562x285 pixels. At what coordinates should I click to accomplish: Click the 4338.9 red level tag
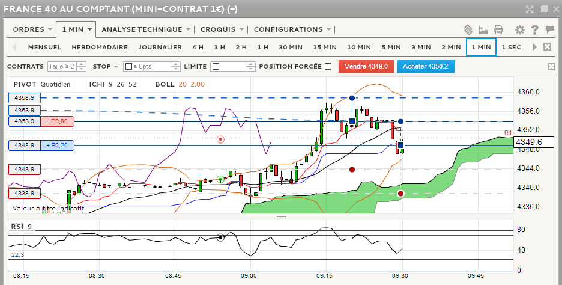[25, 194]
